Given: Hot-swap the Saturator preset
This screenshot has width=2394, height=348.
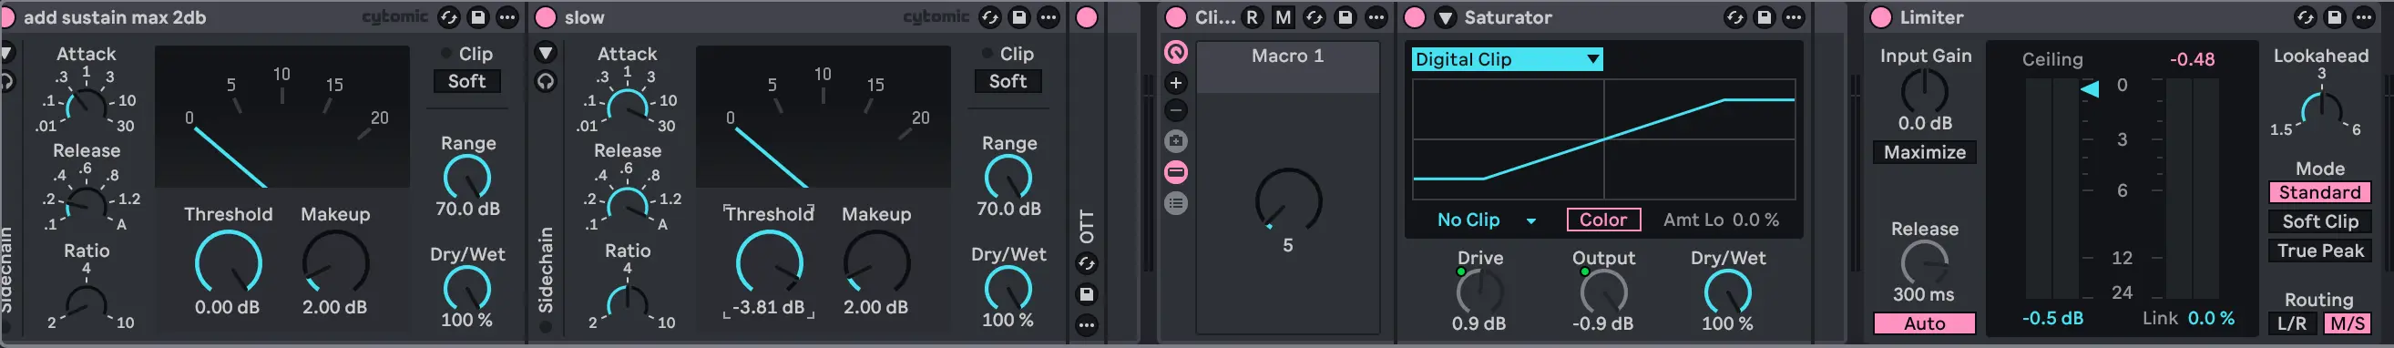Looking at the screenshot, I should point(1735,16).
